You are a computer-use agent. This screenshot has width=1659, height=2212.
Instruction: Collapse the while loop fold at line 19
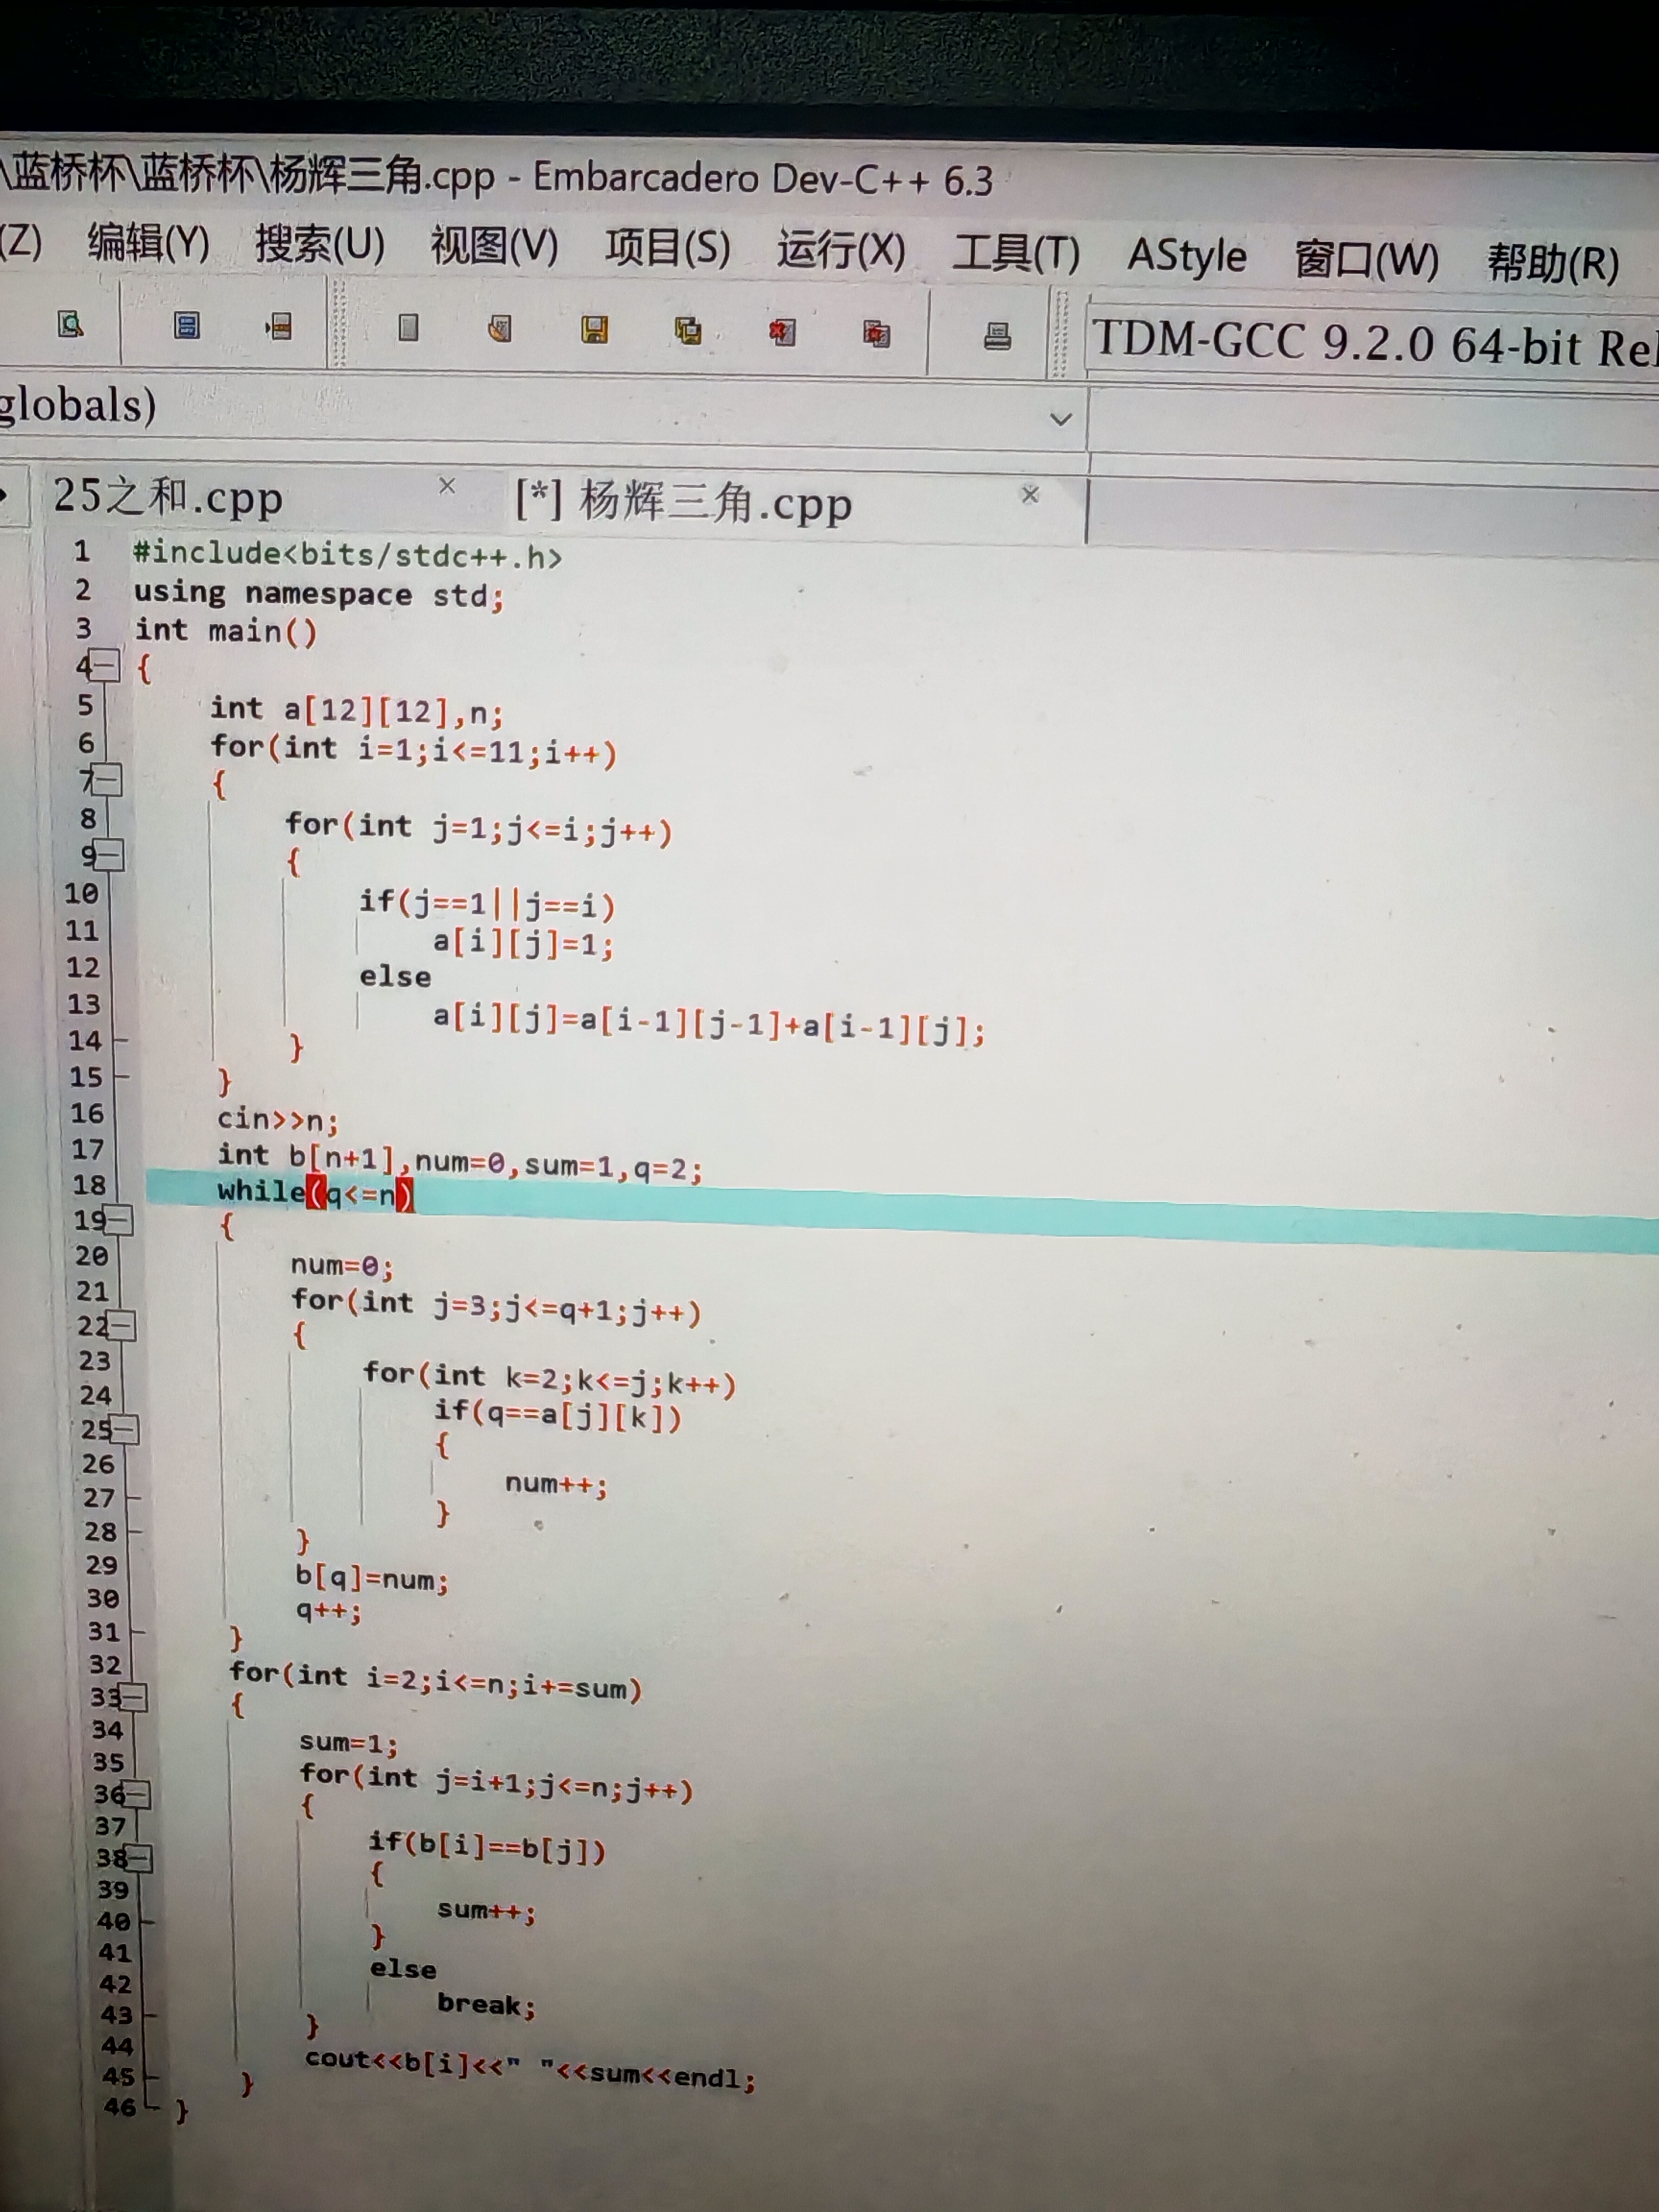pos(118,1219)
